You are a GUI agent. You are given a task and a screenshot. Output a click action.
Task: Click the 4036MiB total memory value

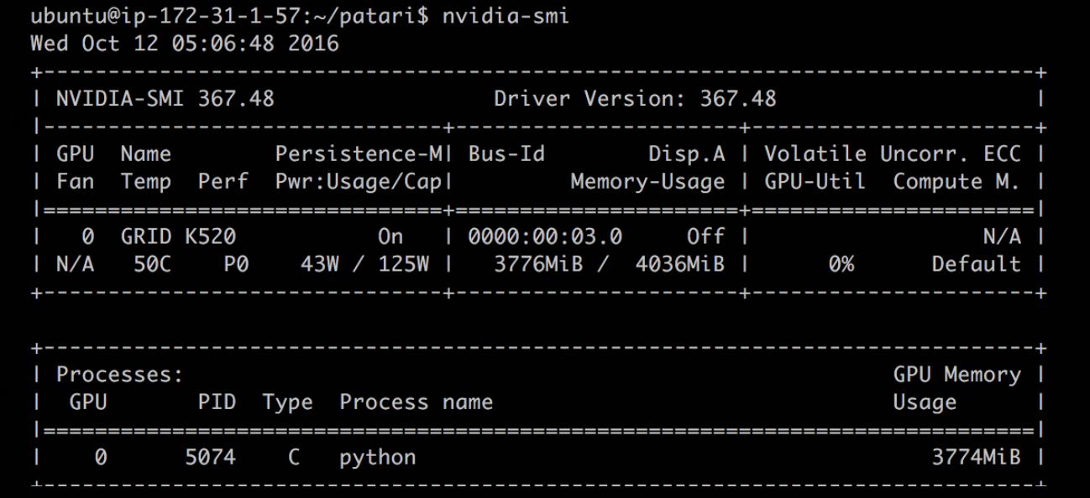click(x=679, y=264)
